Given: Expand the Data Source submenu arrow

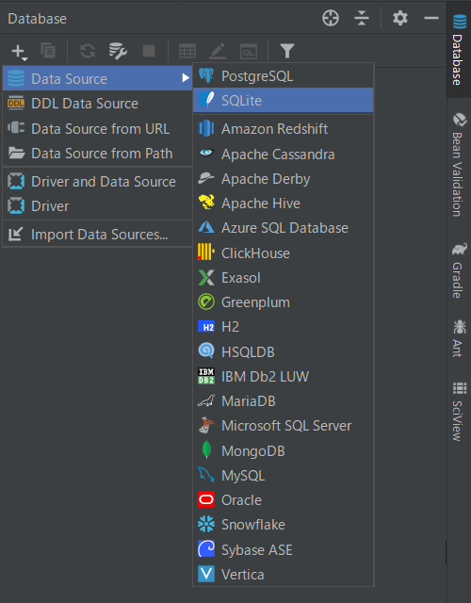Looking at the screenshot, I should [186, 78].
